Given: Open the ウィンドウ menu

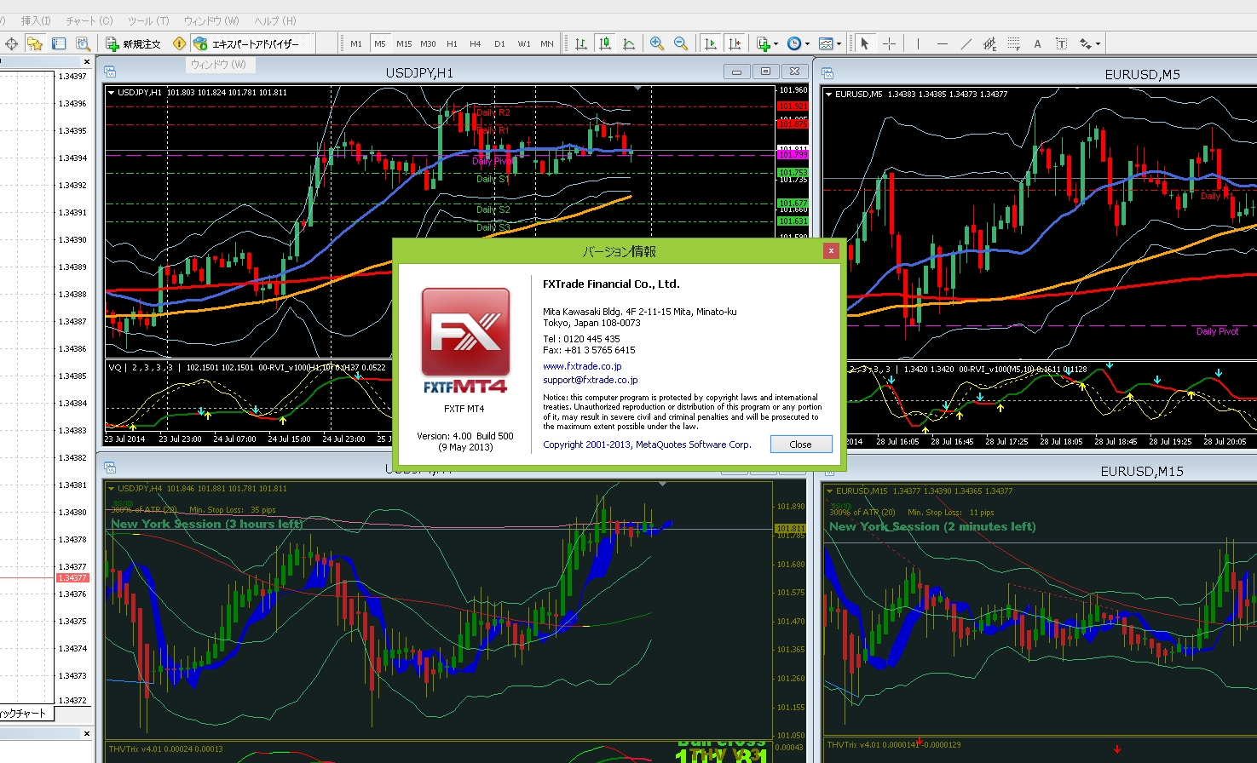Looking at the screenshot, I should (211, 20).
